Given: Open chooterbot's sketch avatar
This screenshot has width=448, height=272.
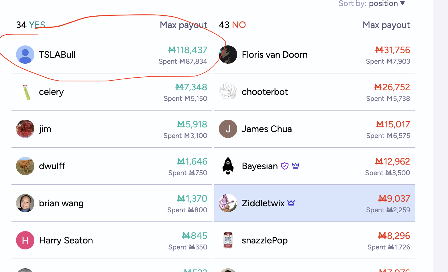Looking at the screenshot, I should pos(228,92).
